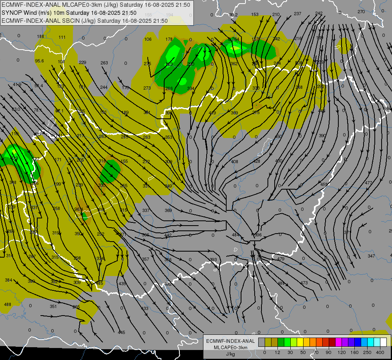Image resolution: width=392 pixels, height=360 pixels.
Task: Click the map value 58.4
Action: [38, 86]
